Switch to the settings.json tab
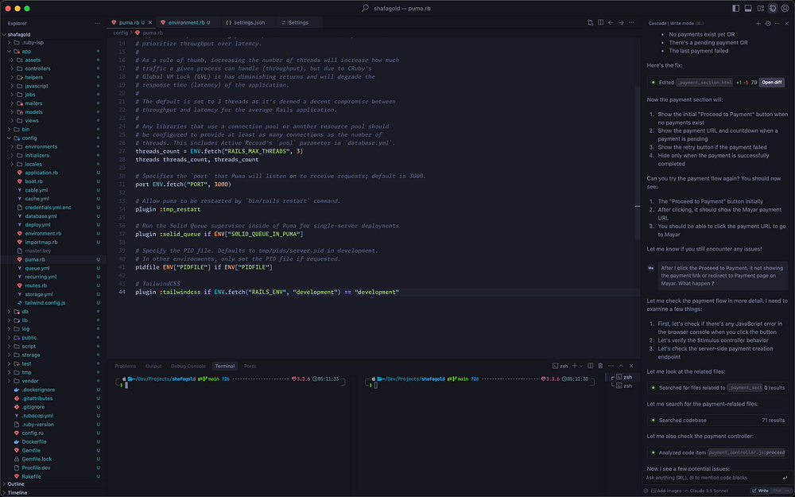Screen dimensions: 795x497 (x=249, y=22)
